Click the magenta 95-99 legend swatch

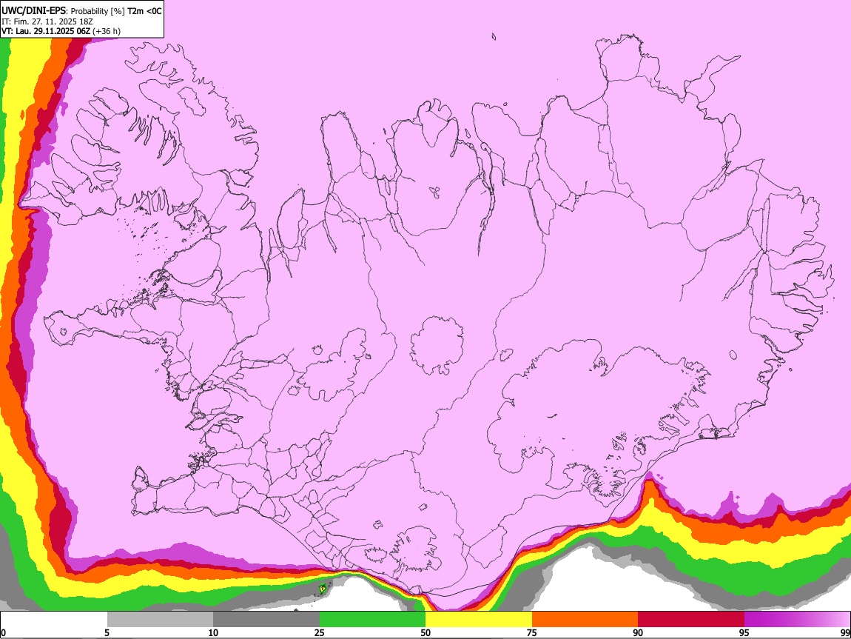[797, 619]
